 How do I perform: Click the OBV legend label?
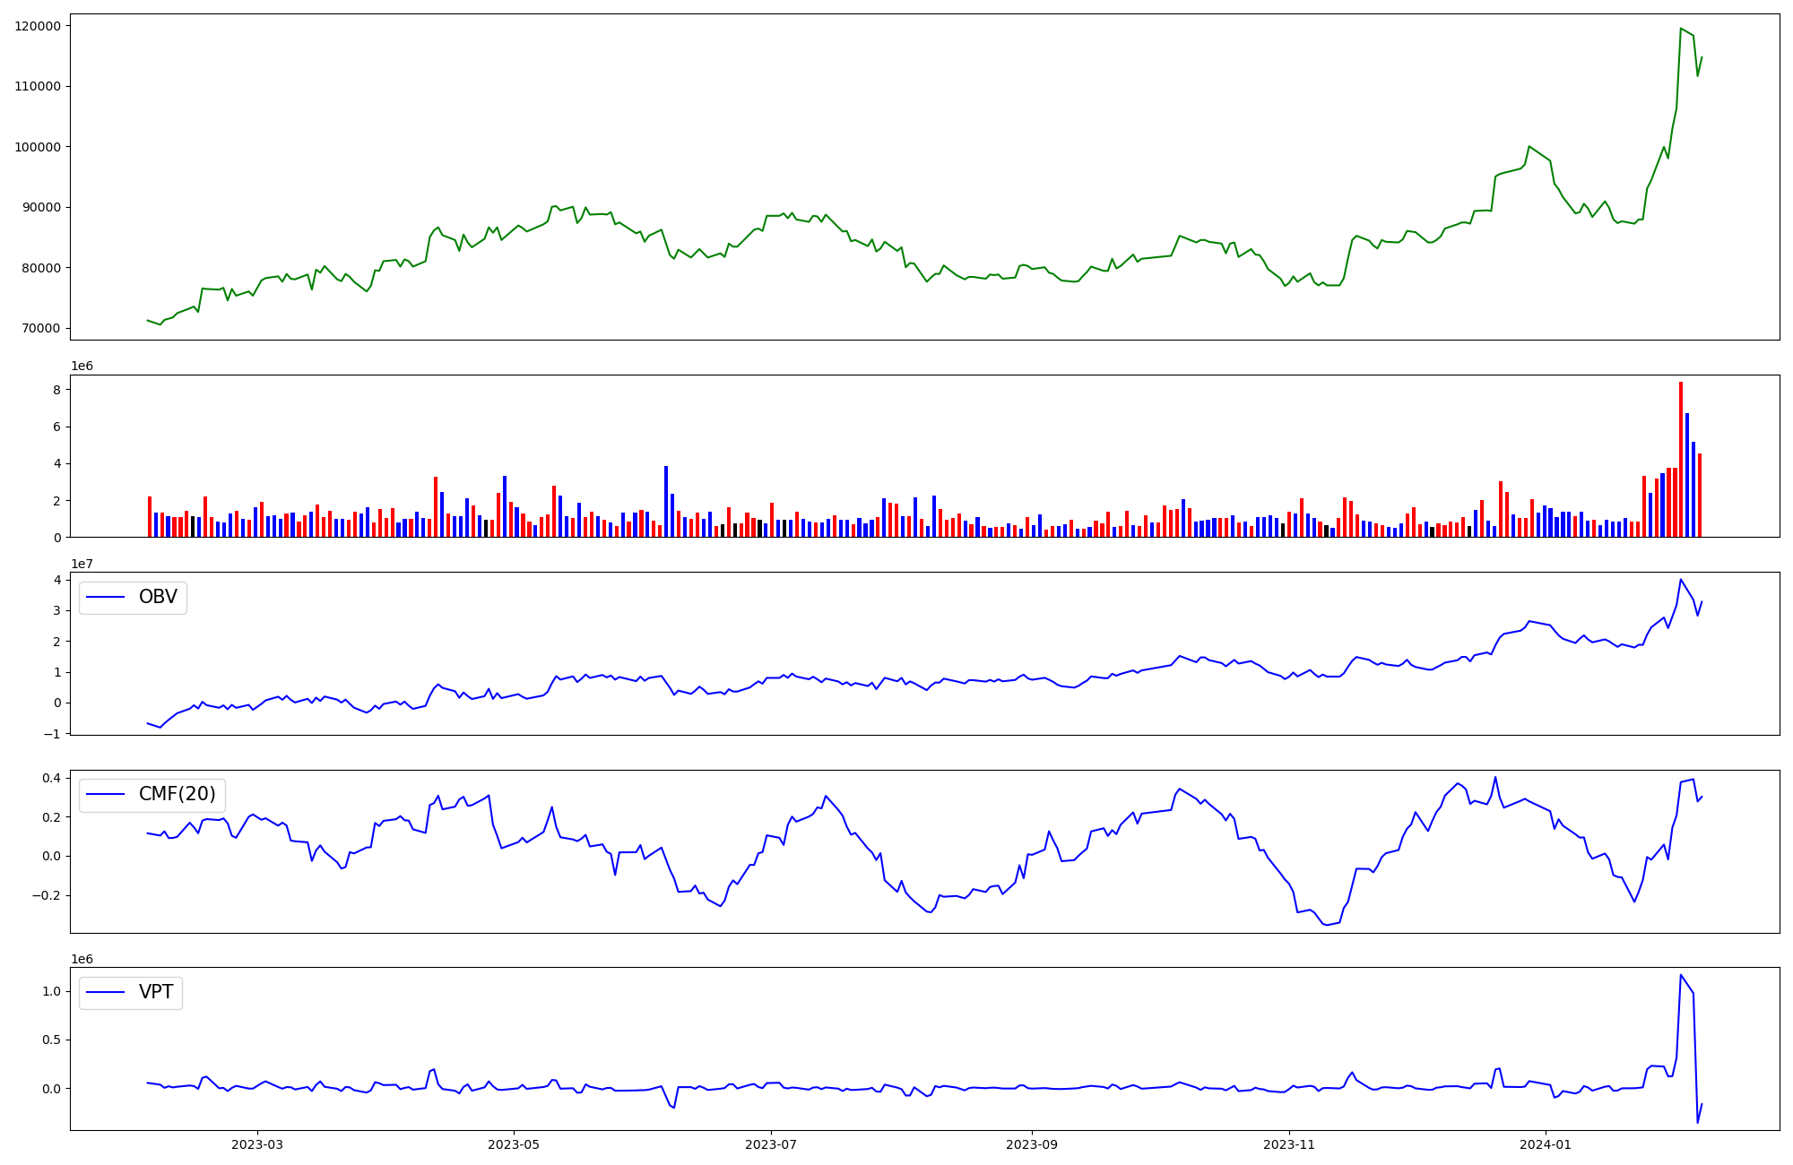[158, 597]
